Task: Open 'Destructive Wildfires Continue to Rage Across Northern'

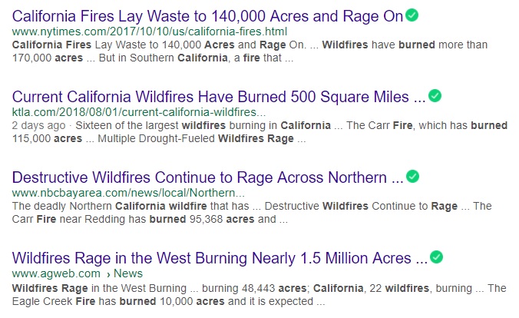Action: click(x=207, y=177)
